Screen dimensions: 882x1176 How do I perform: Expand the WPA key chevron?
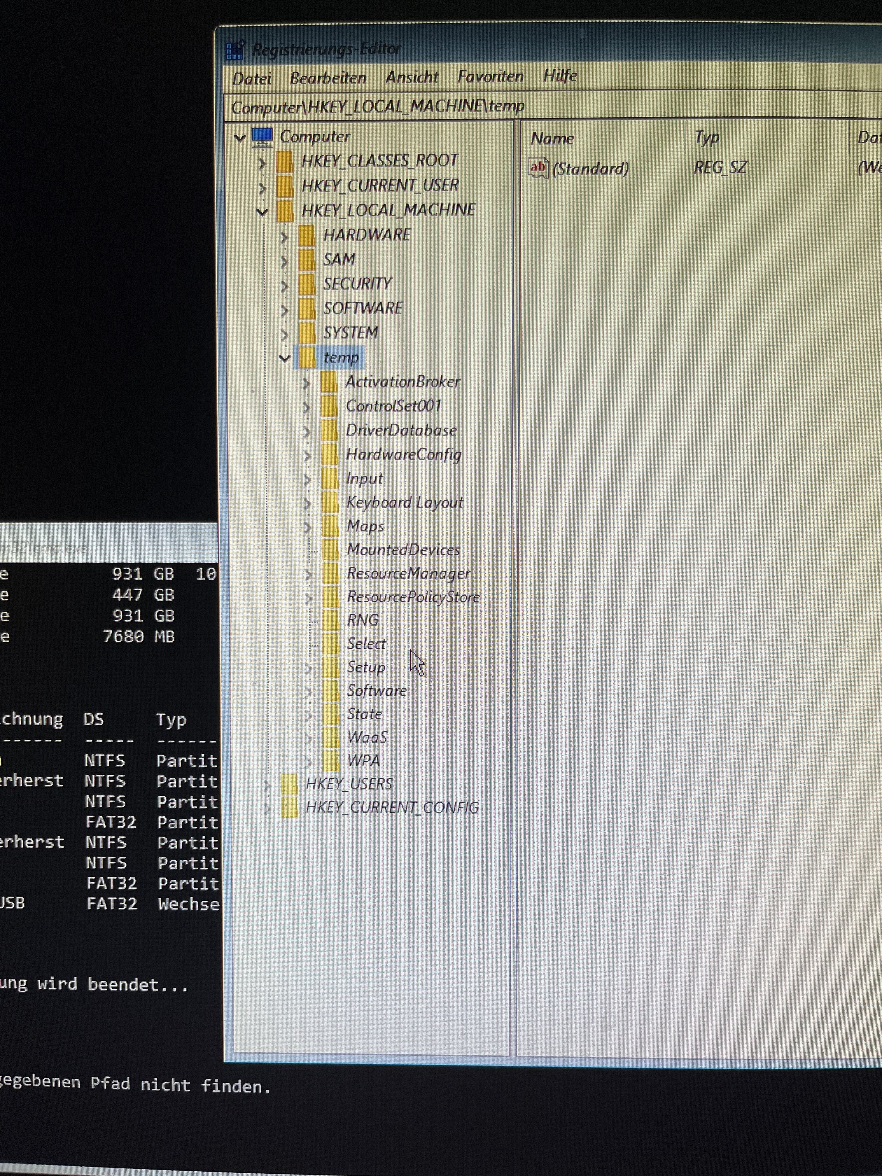308,762
